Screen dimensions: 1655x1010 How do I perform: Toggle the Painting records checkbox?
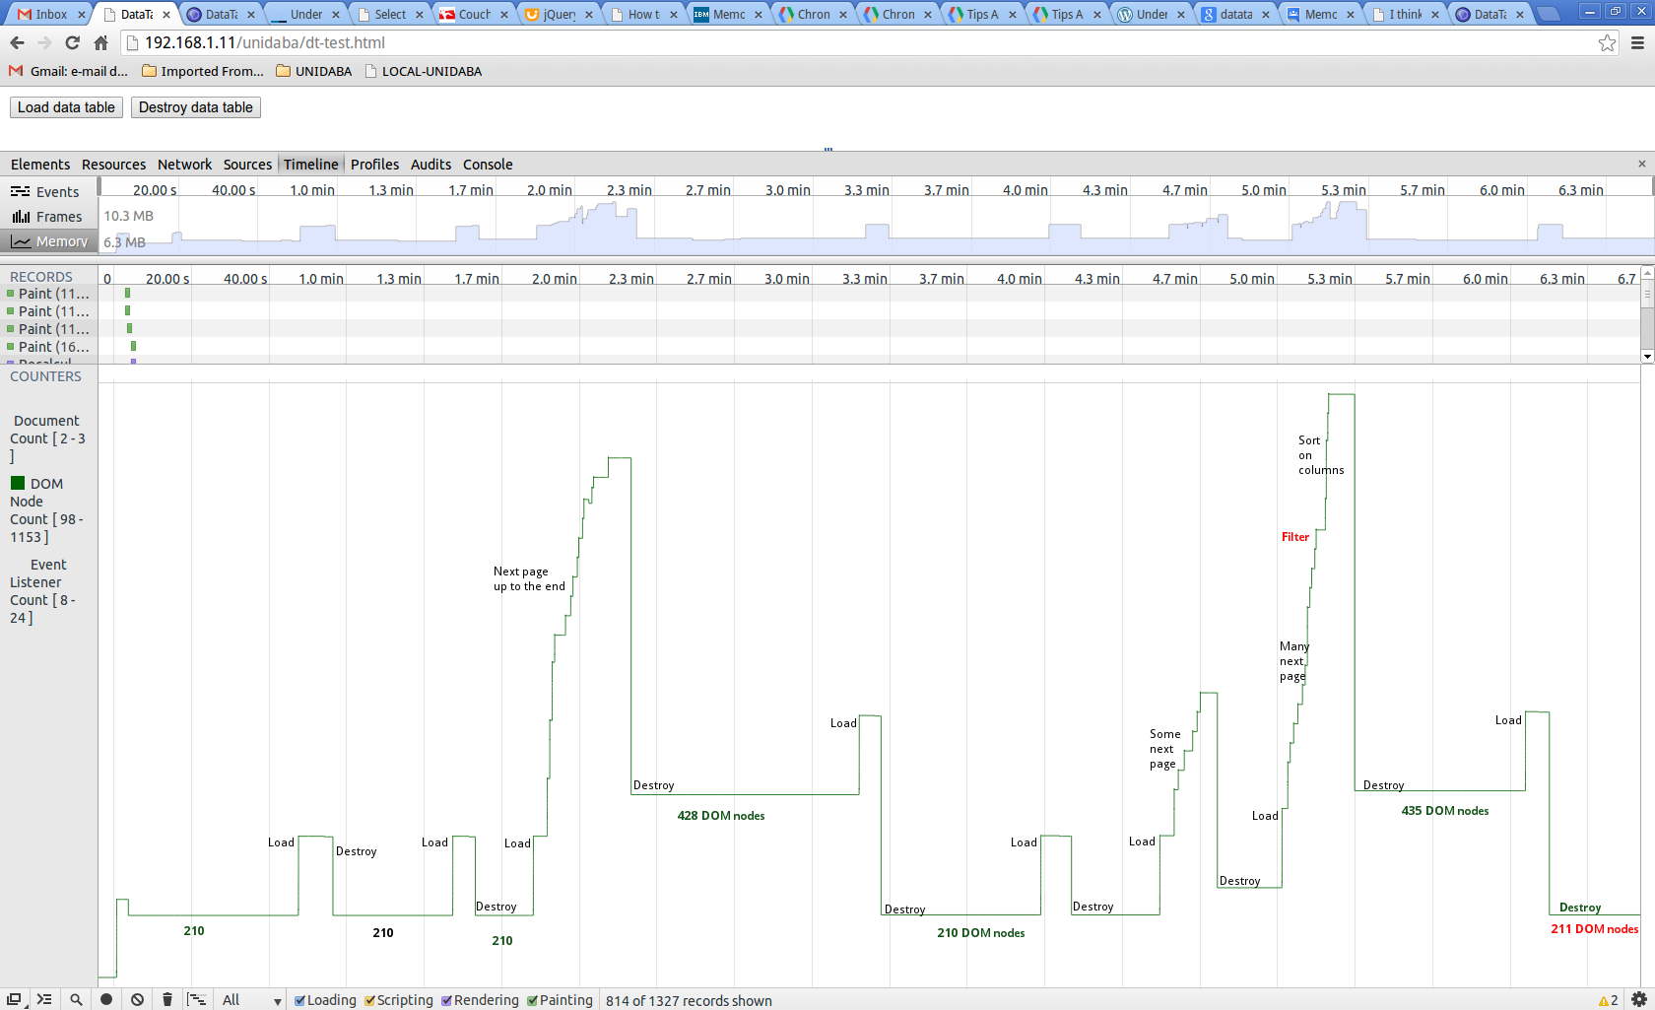[532, 1000]
